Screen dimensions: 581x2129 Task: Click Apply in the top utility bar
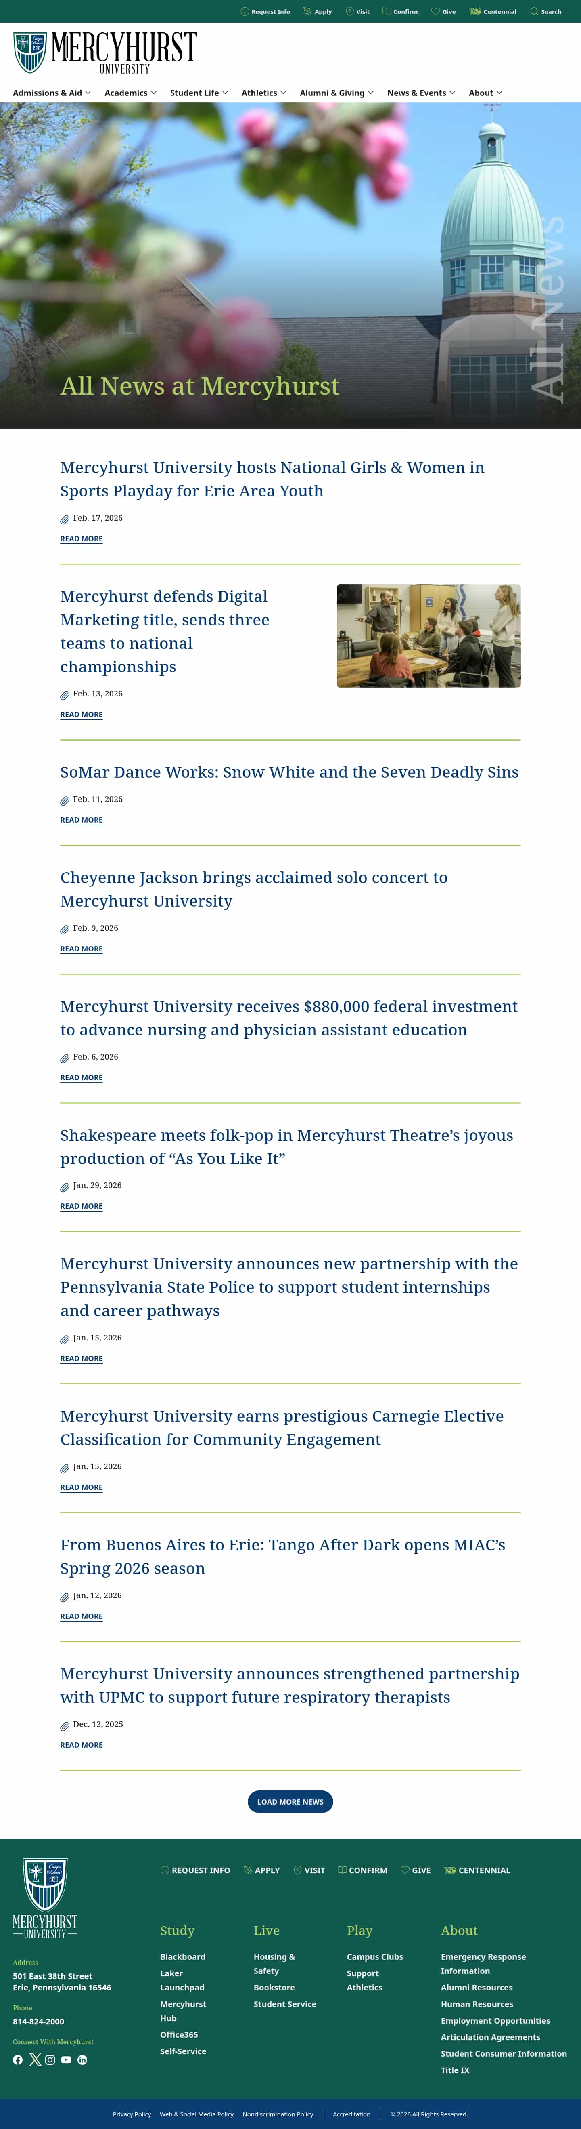point(318,12)
